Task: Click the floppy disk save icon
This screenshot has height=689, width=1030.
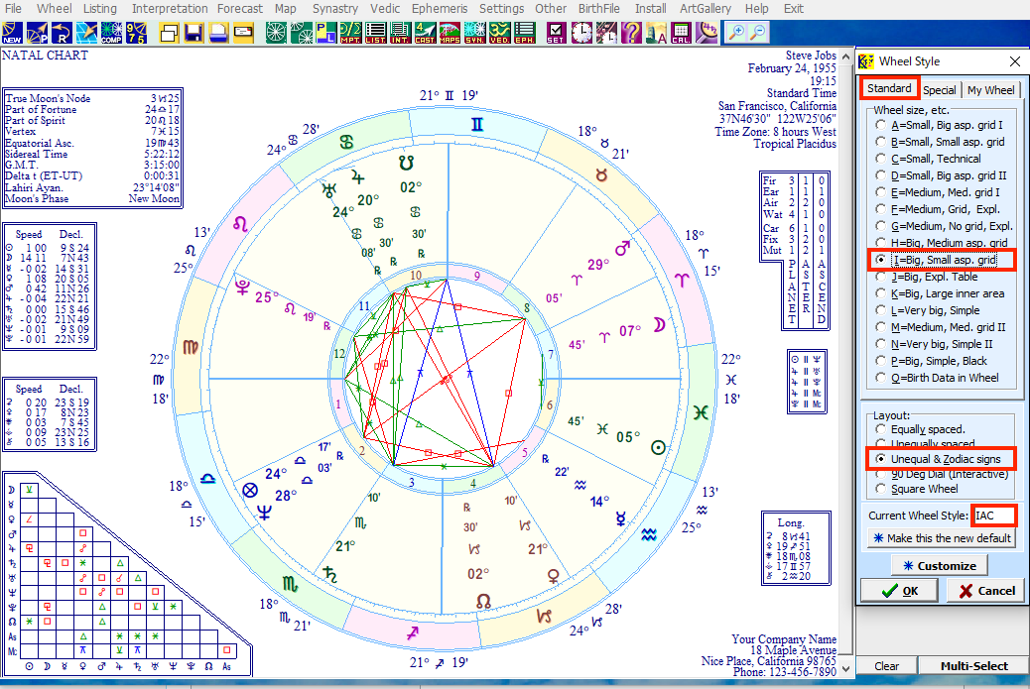Action: click(x=193, y=33)
